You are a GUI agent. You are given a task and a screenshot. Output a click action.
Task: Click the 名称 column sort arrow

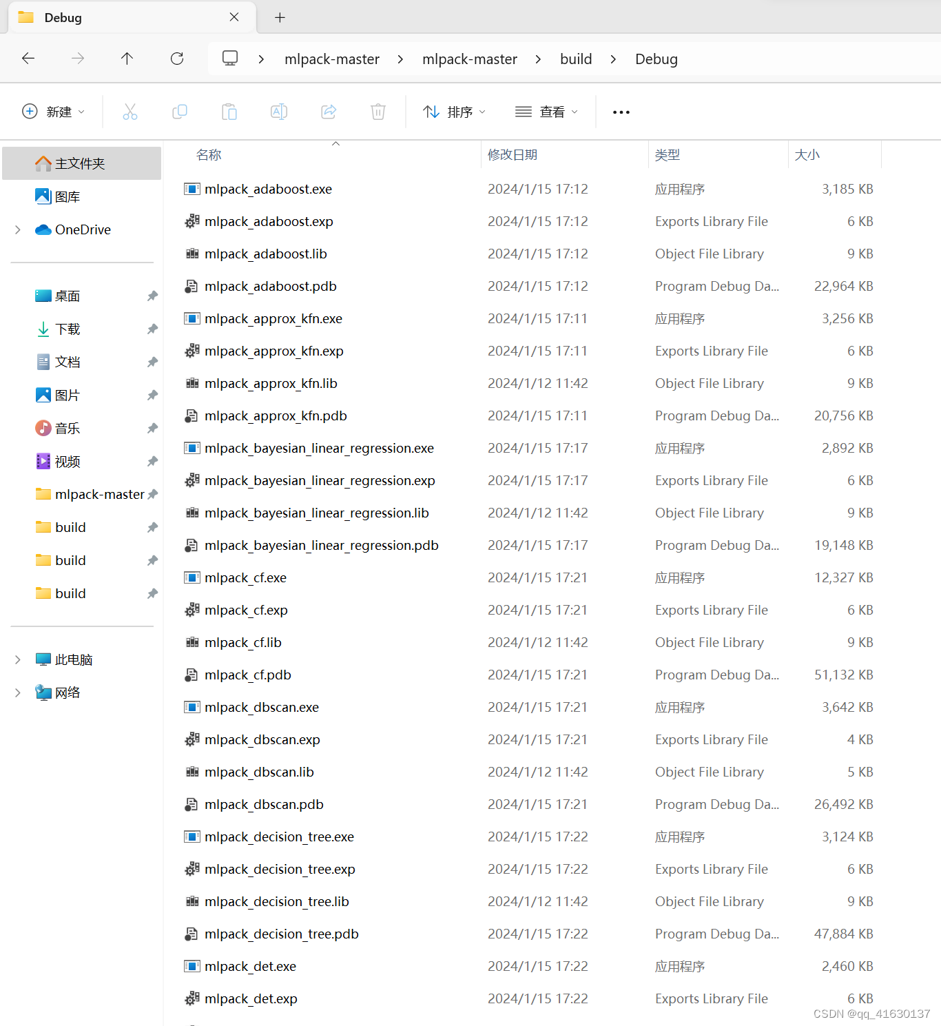tap(335, 143)
